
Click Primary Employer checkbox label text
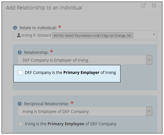70,73
